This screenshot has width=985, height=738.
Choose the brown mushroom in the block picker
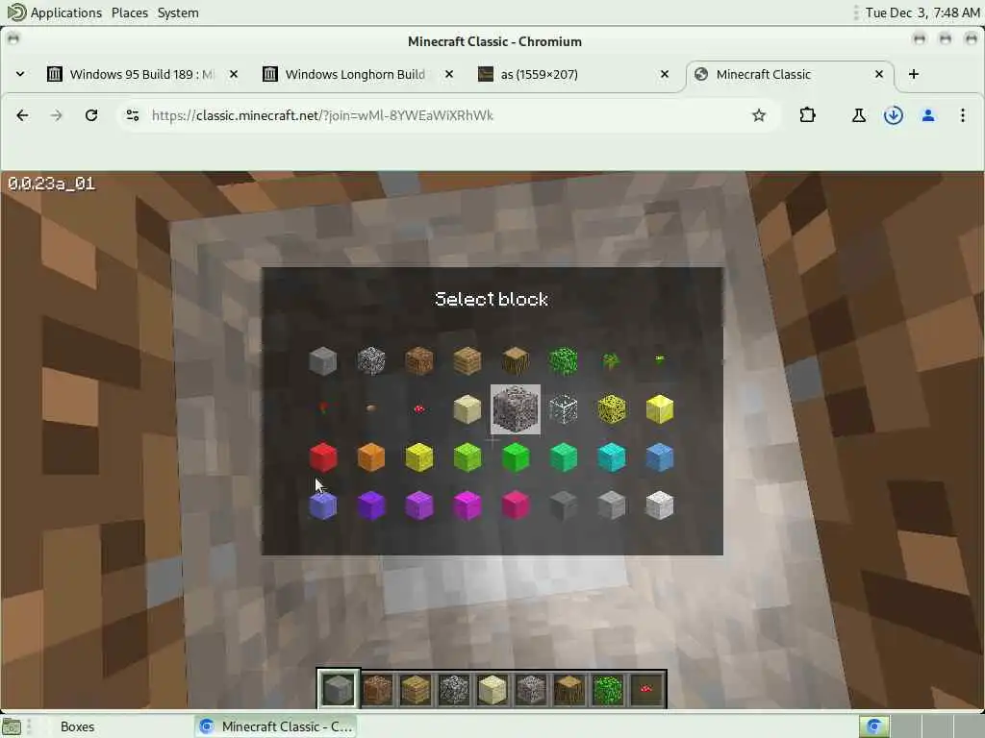371,408
